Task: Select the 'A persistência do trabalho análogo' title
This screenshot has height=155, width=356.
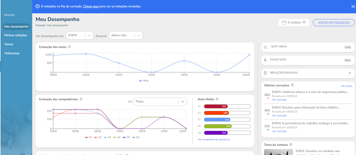Action: (311, 123)
